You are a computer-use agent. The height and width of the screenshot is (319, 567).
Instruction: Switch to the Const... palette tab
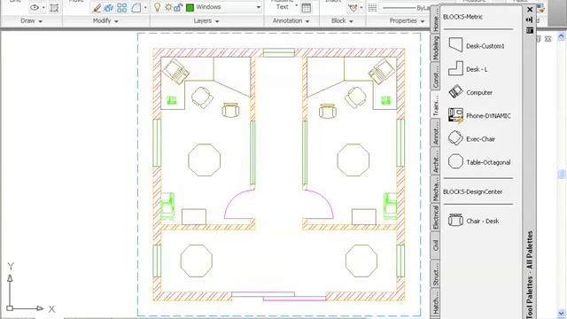click(x=435, y=76)
